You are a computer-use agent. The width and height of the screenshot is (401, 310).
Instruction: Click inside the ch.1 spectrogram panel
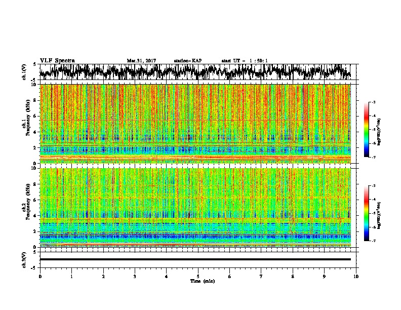click(x=195, y=124)
